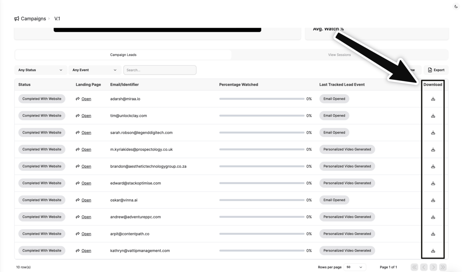Click Email Opened badge for oskar@vinna.ai
This screenshot has width=462, height=272.
(334, 200)
